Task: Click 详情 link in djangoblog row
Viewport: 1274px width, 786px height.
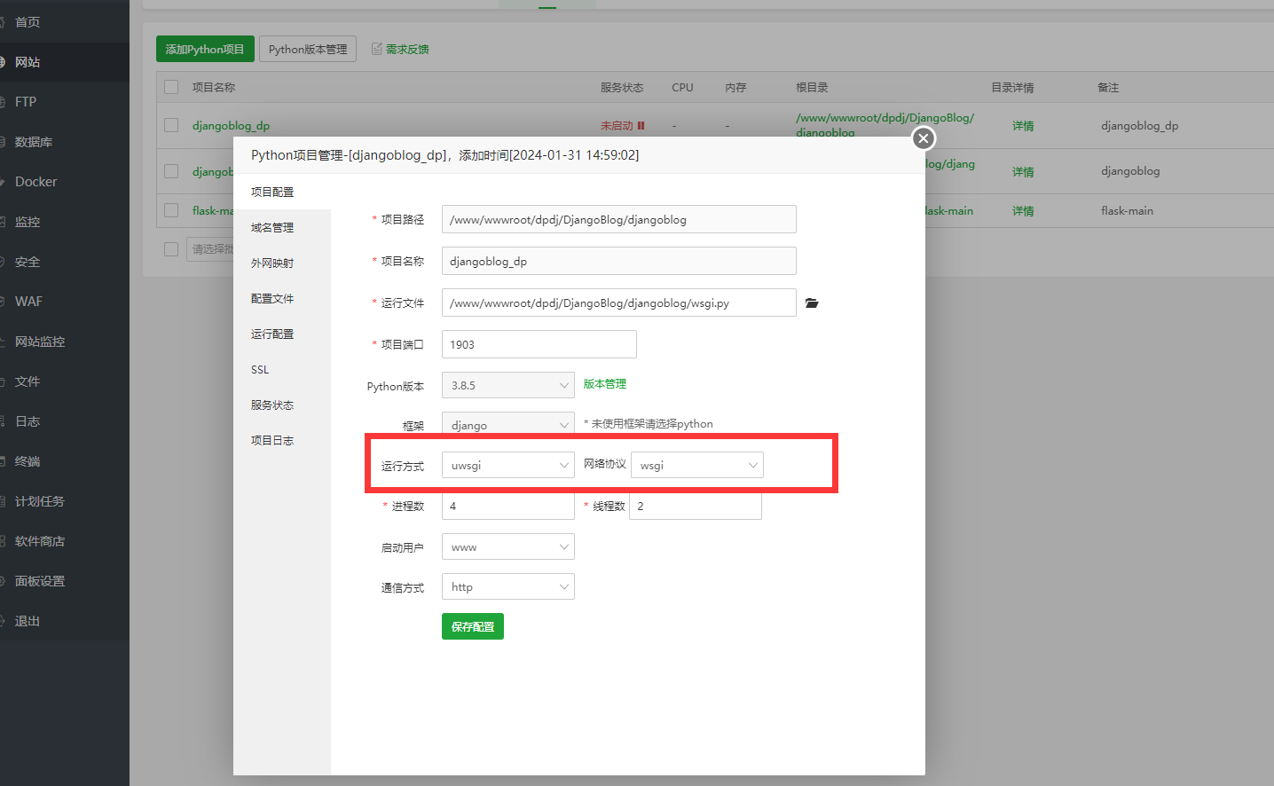Action: [1023, 172]
